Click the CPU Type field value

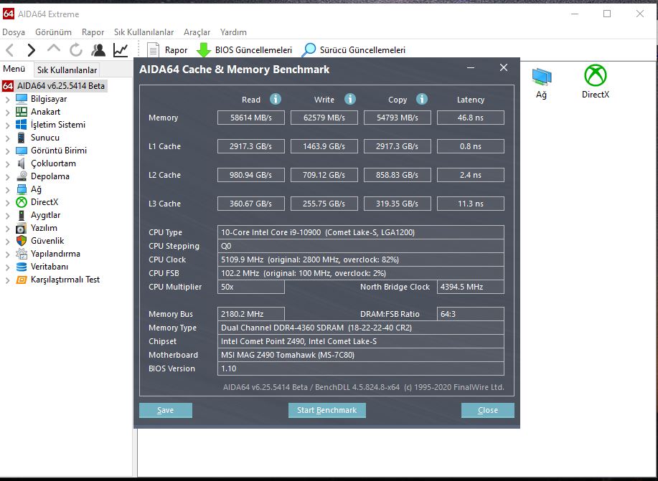pos(360,232)
